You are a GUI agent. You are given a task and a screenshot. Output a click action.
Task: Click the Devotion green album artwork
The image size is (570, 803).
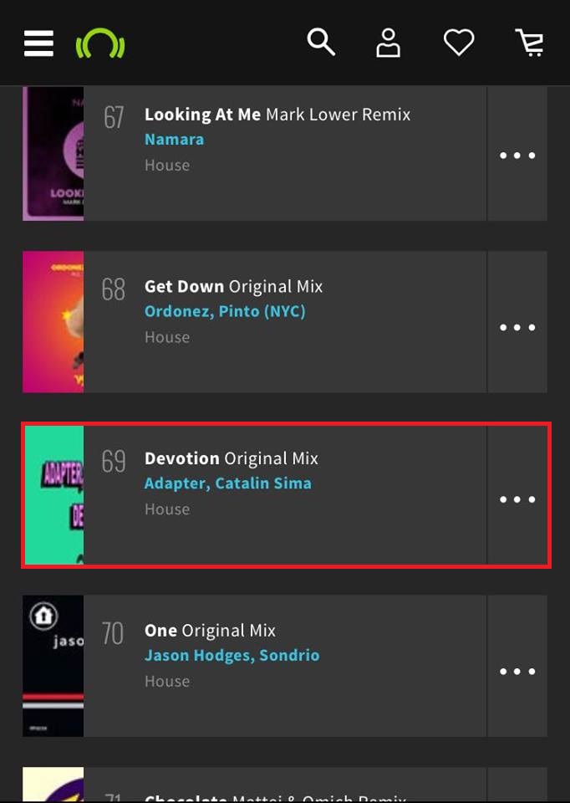(53, 495)
